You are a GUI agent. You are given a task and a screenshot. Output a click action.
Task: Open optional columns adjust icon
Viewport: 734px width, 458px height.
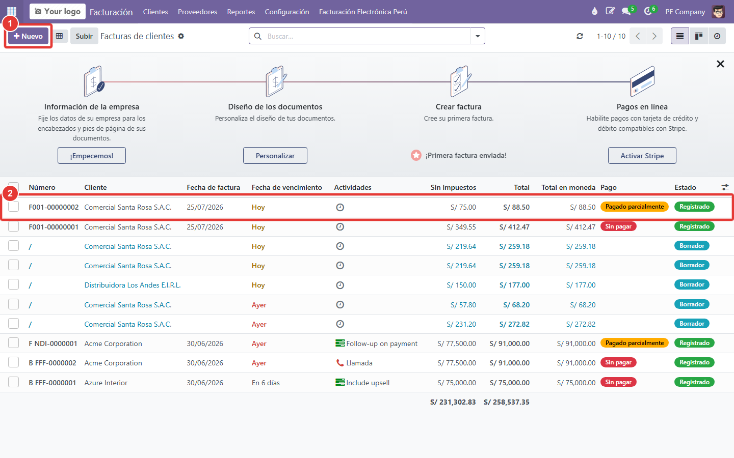[725, 187]
